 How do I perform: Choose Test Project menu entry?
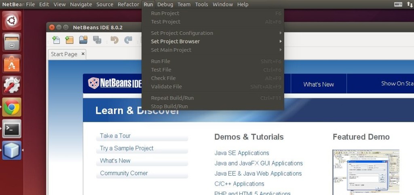click(213, 22)
